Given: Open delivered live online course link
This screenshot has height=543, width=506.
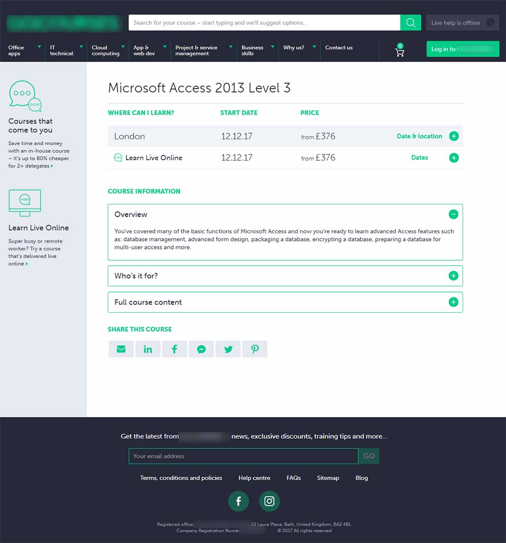Looking at the screenshot, I should pos(34,253).
